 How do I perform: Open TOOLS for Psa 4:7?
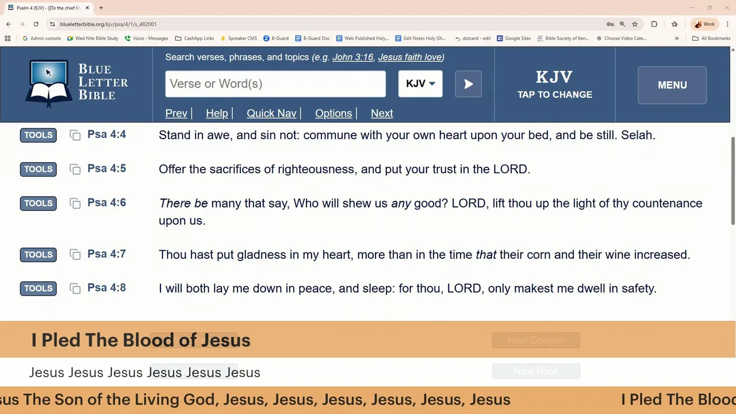tap(39, 255)
